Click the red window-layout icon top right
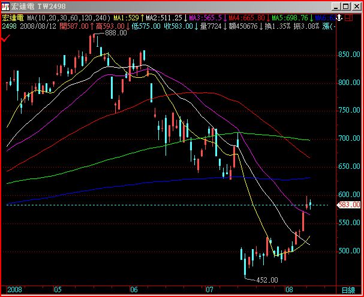Screen dimensions: 364x297 click(348, 18)
